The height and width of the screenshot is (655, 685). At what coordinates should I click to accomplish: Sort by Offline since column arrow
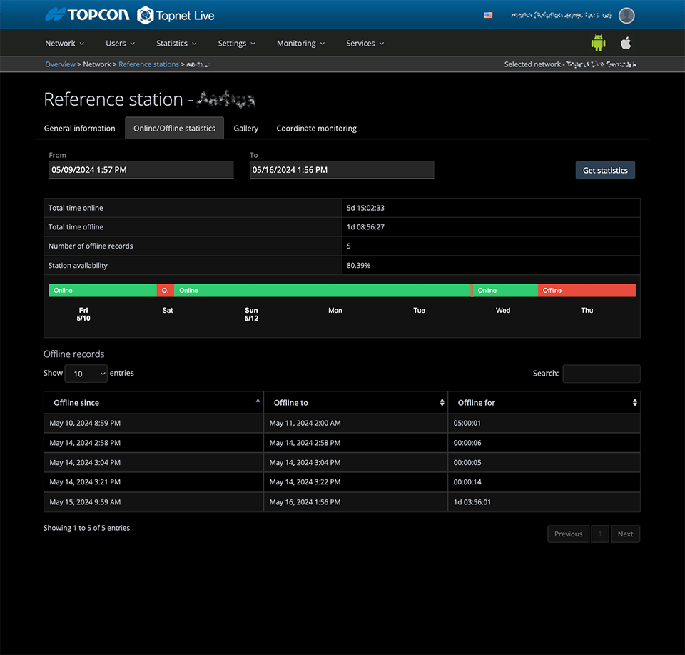(x=258, y=401)
